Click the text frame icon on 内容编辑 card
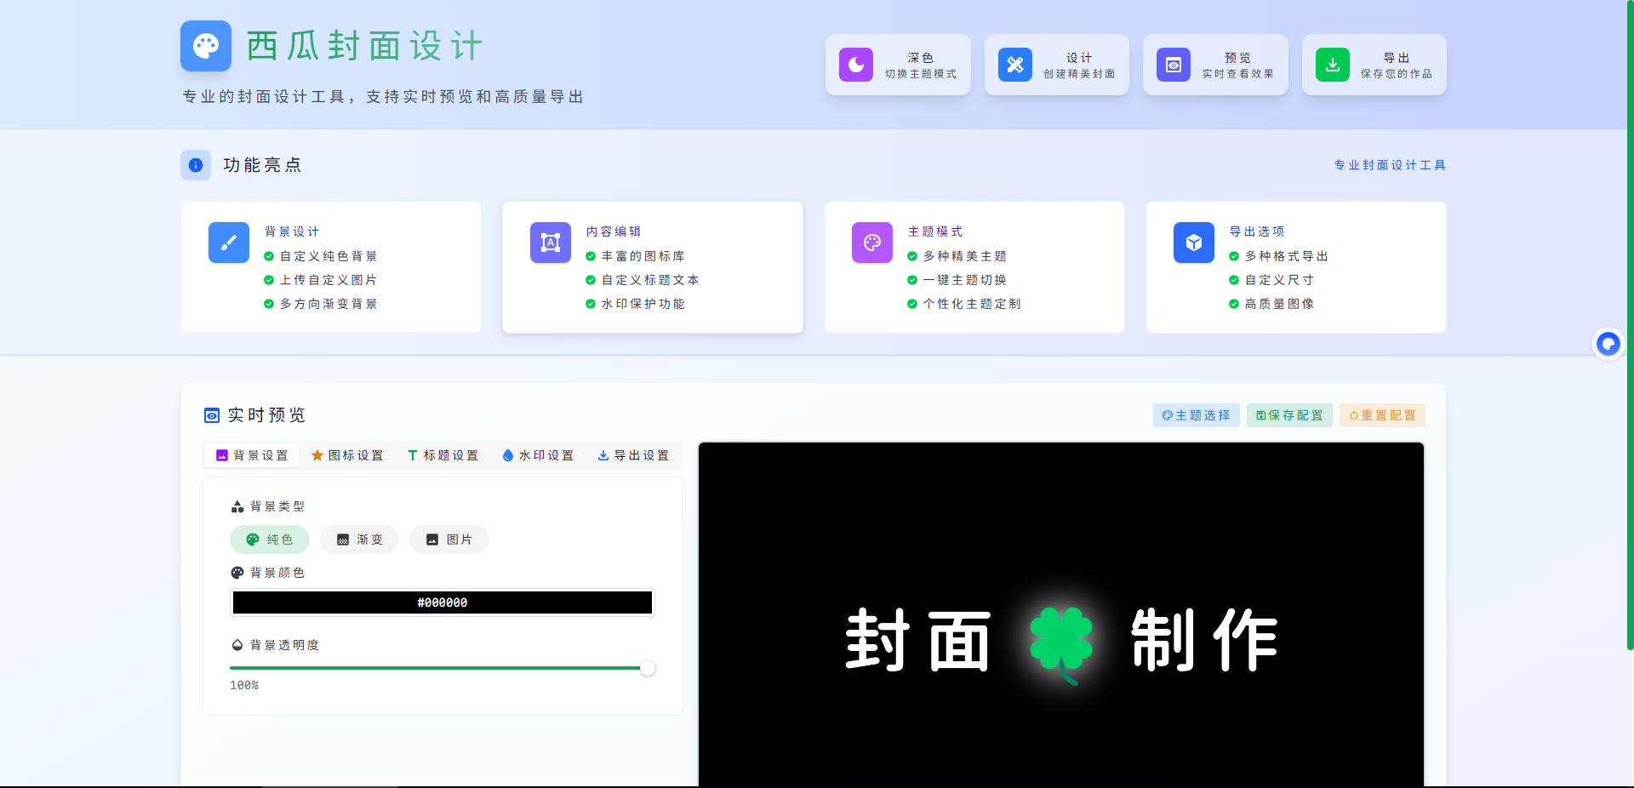The width and height of the screenshot is (1634, 788). (x=551, y=243)
